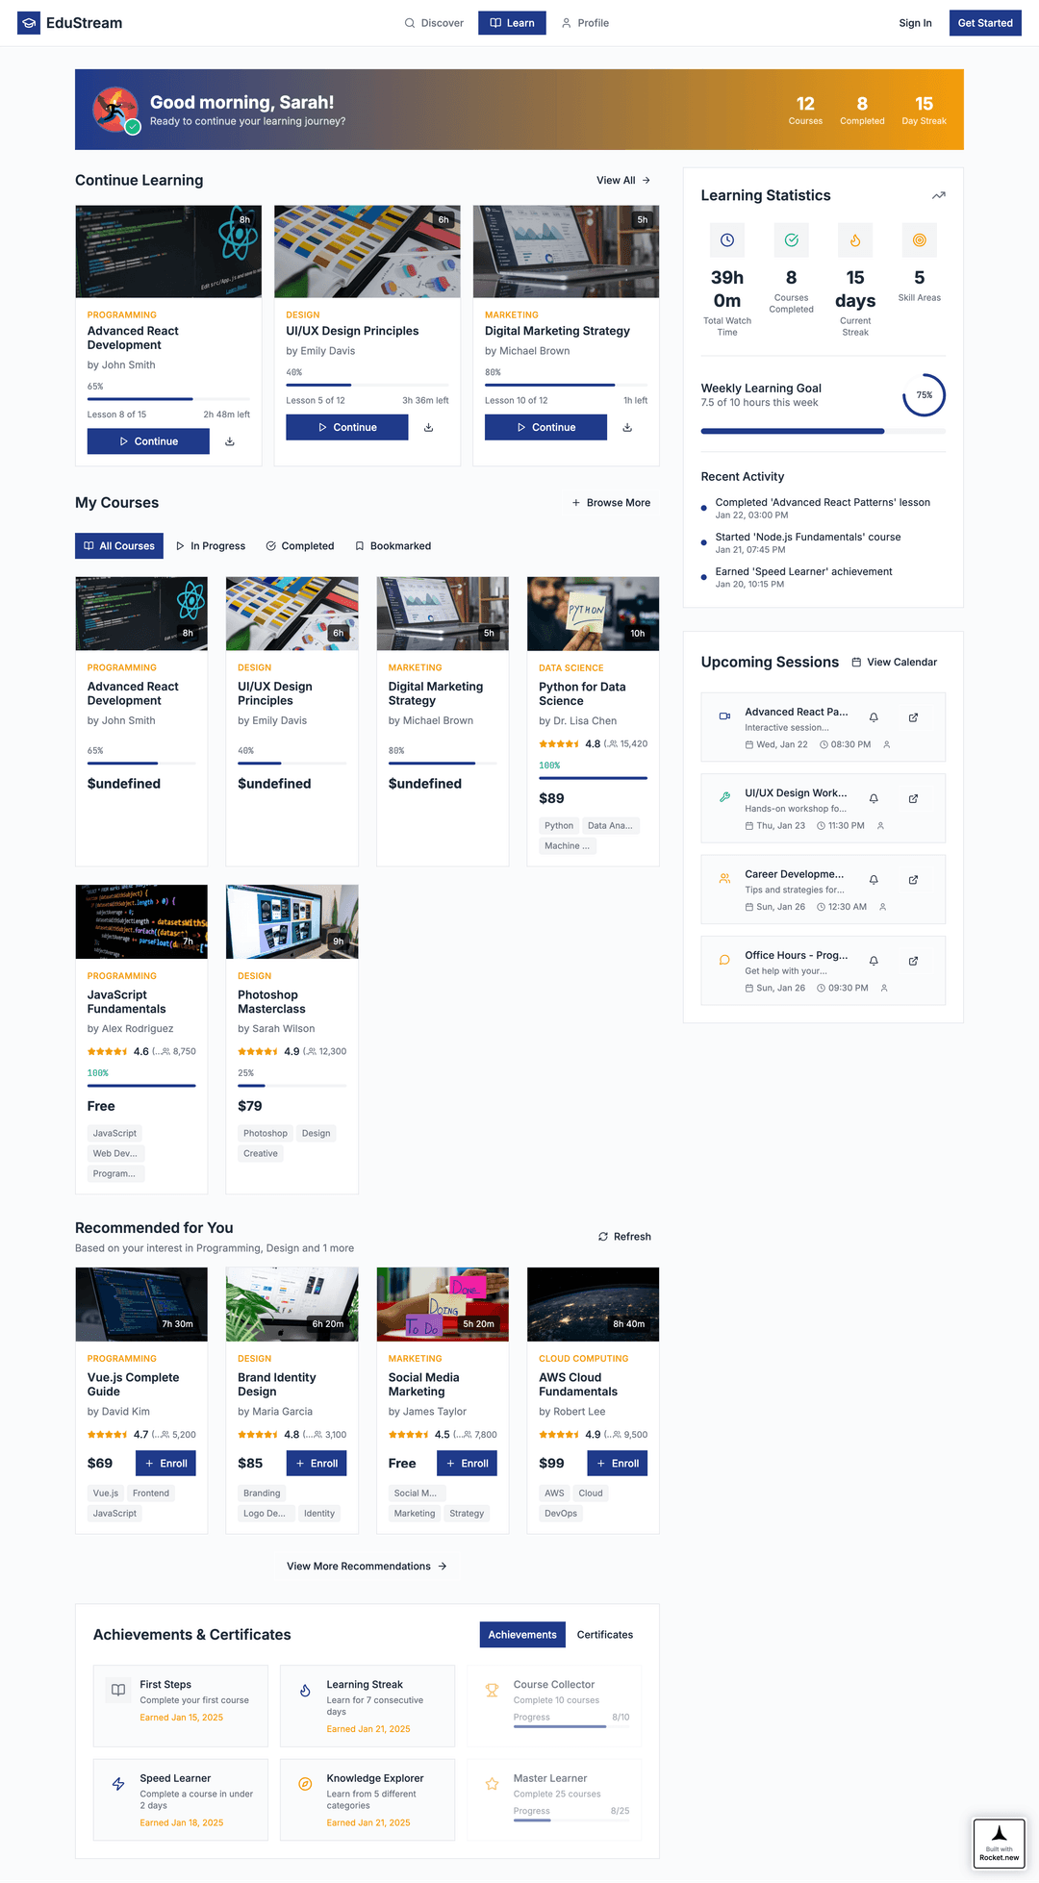This screenshot has width=1039, height=1883.
Task: Click Sarah's profile avatar in banner
Action: tap(115, 110)
